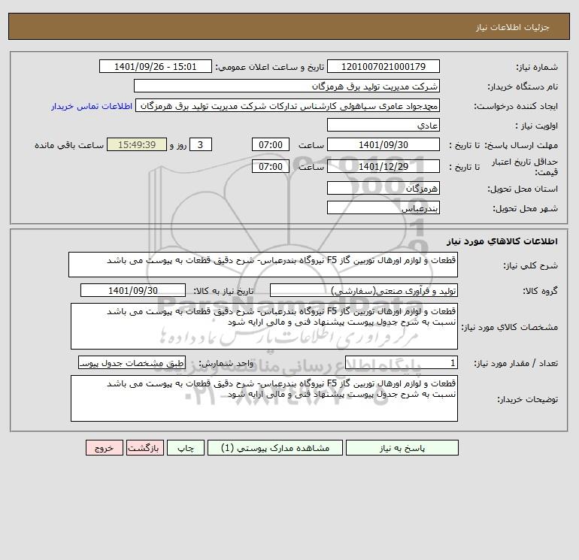Click announcement date field 1401/09/26 - 15:01
The image size is (579, 560).
pos(156,66)
